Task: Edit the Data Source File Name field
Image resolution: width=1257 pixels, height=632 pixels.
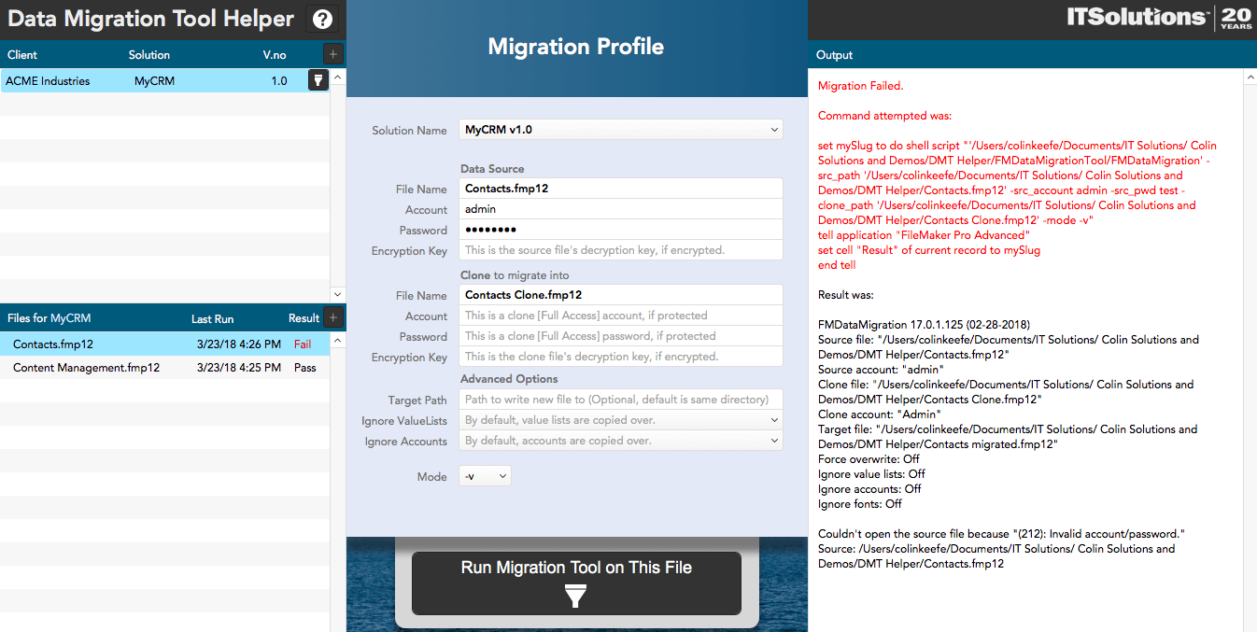Action: (x=621, y=189)
